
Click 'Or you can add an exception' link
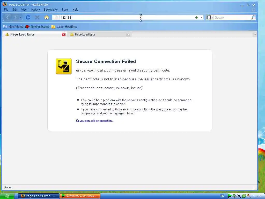point(94,121)
